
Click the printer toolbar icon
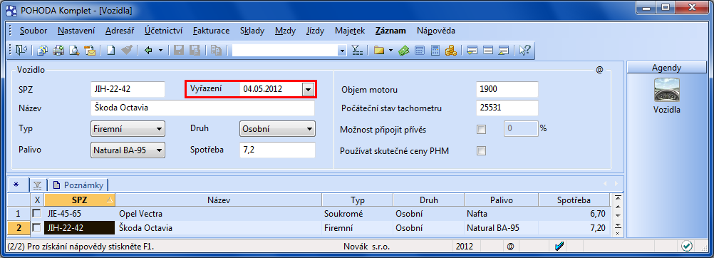(x=58, y=50)
